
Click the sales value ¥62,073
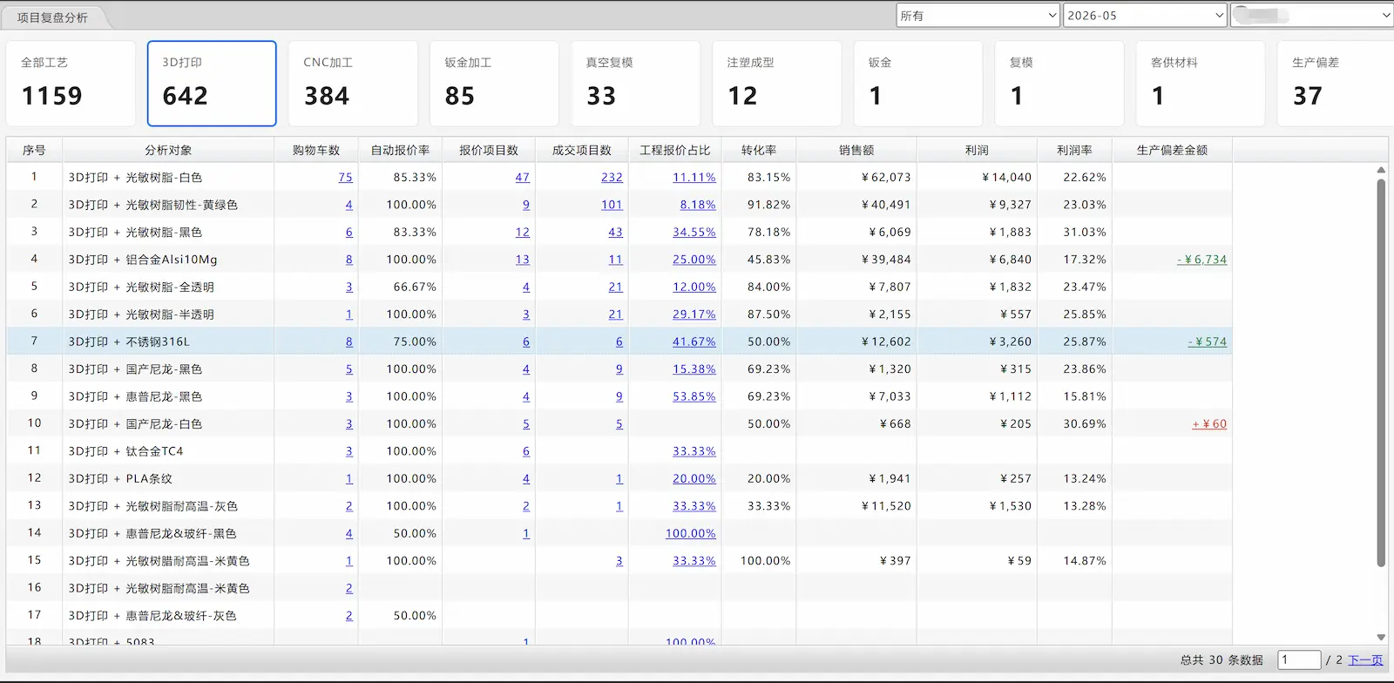(886, 177)
